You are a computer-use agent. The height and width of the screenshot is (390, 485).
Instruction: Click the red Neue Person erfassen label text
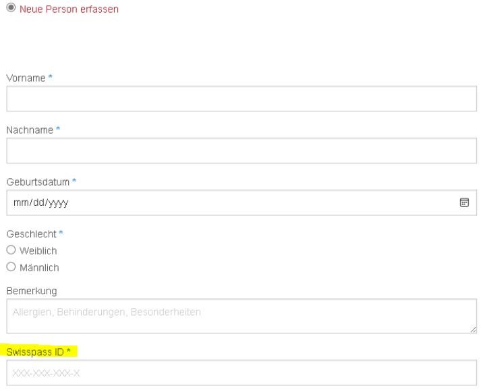(69, 9)
